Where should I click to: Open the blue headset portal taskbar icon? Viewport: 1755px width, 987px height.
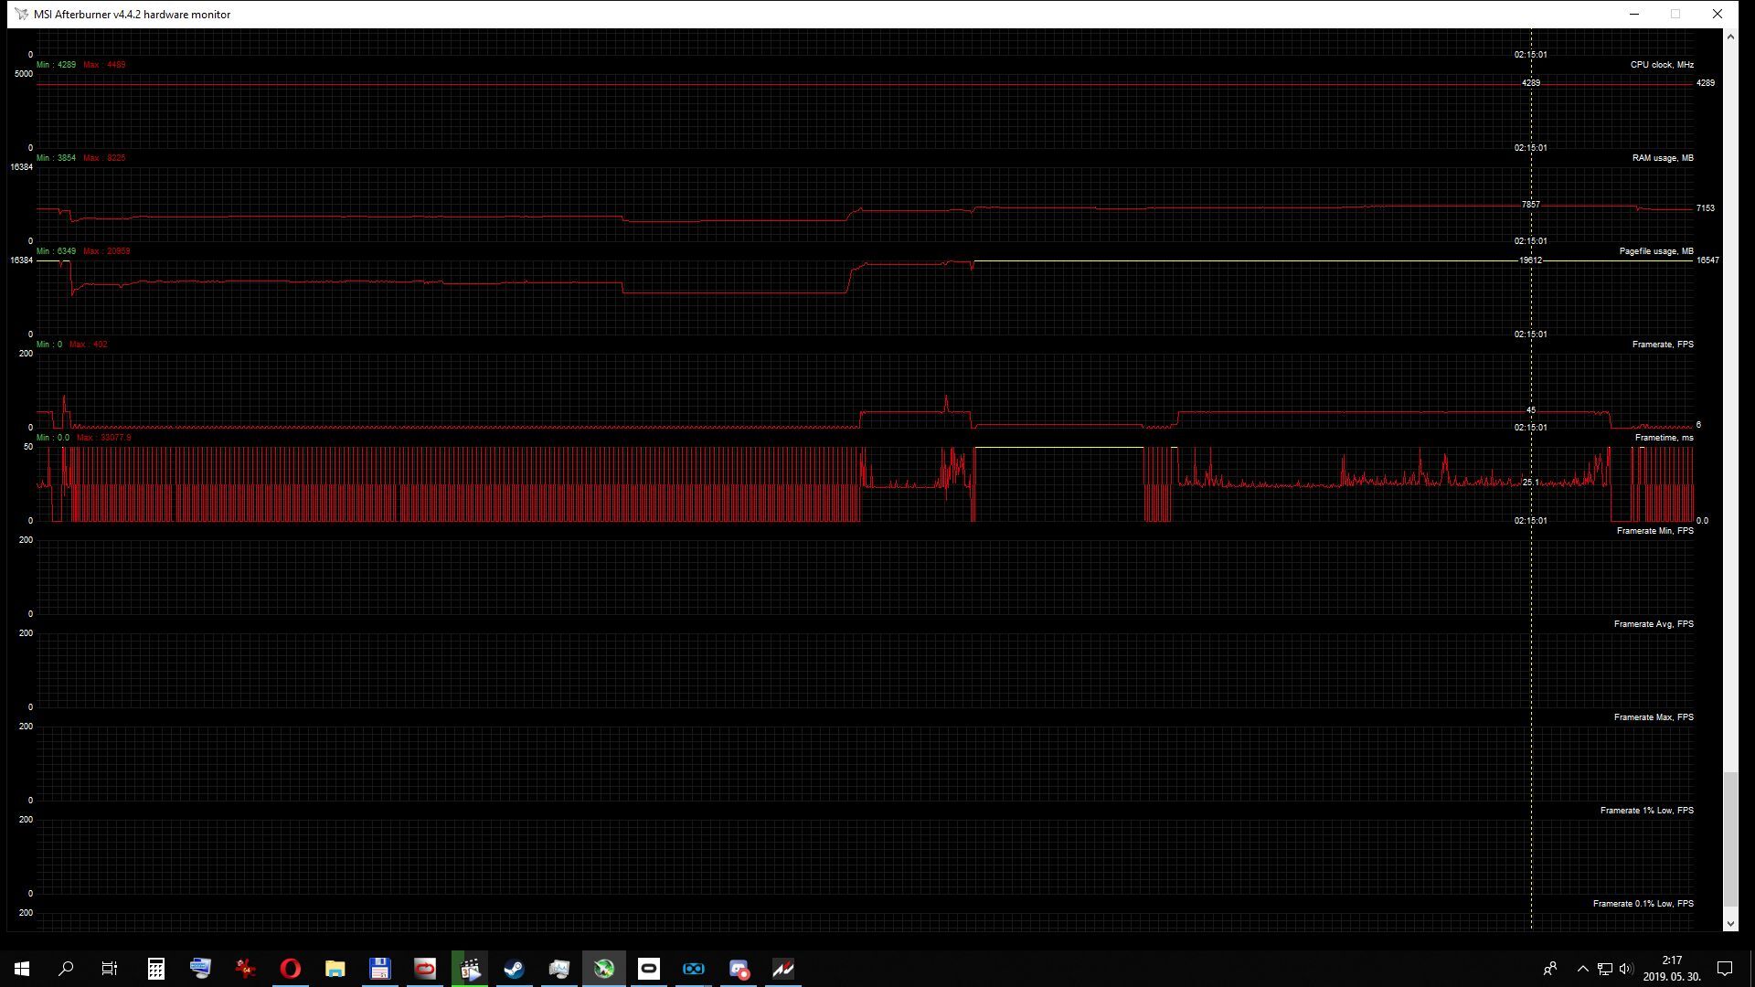click(694, 969)
